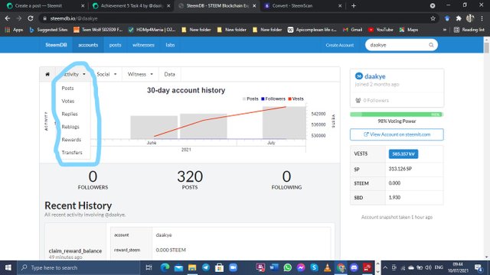Viewport: 490px width, 275px height.
Task: Open the Teen Wolf S02E09 bookmark
Action: [99, 30]
